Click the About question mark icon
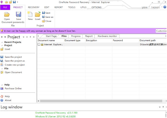167x118 pixels. [2, 100]
